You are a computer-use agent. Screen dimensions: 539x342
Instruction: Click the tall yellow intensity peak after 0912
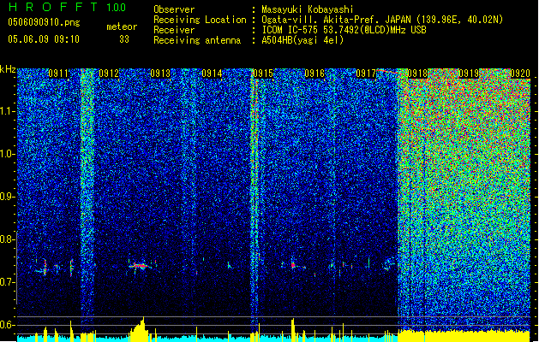(139, 328)
